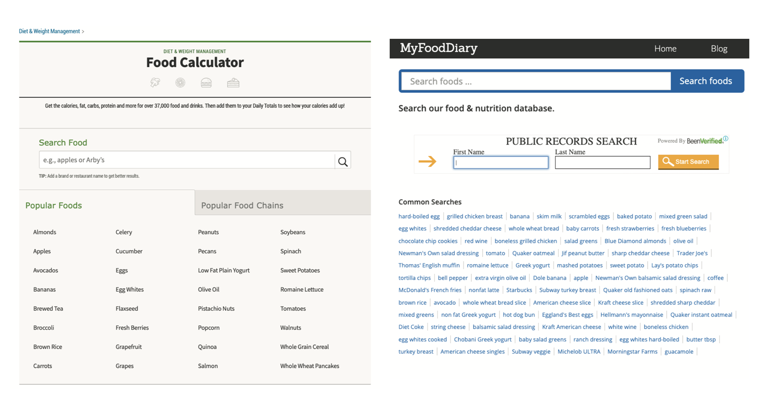Open the extra virgin olive oil search
Image resolution: width=767 pixels, height=414 pixels.
click(500, 278)
